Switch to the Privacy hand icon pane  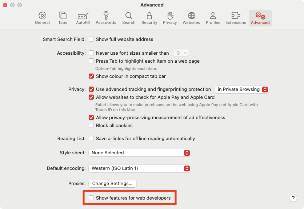170,18
